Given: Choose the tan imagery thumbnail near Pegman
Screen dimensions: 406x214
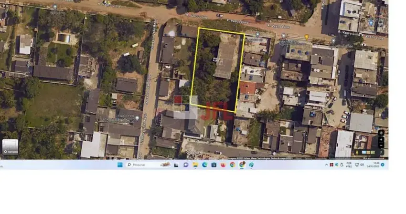Looking at the screenshot, I should 368,152.
